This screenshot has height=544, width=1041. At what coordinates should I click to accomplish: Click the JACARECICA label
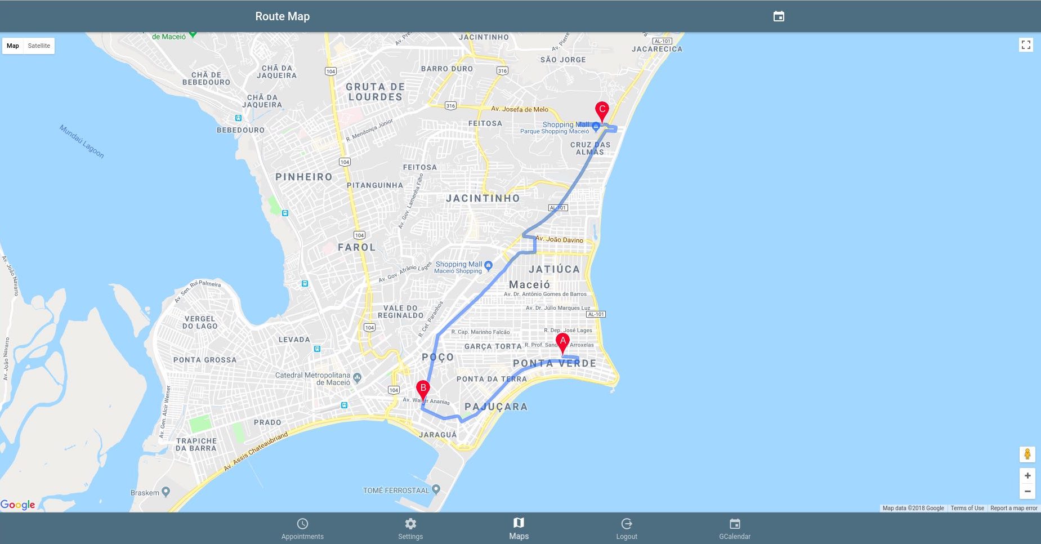[657, 49]
